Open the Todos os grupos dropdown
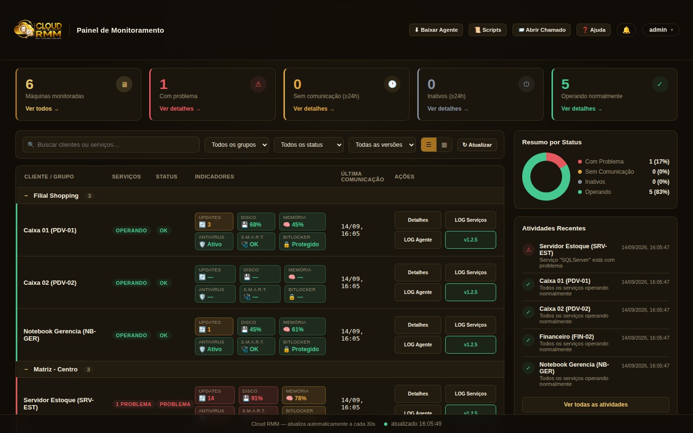The width and height of the screenshot is (693, 433). (x=237, y=145)
